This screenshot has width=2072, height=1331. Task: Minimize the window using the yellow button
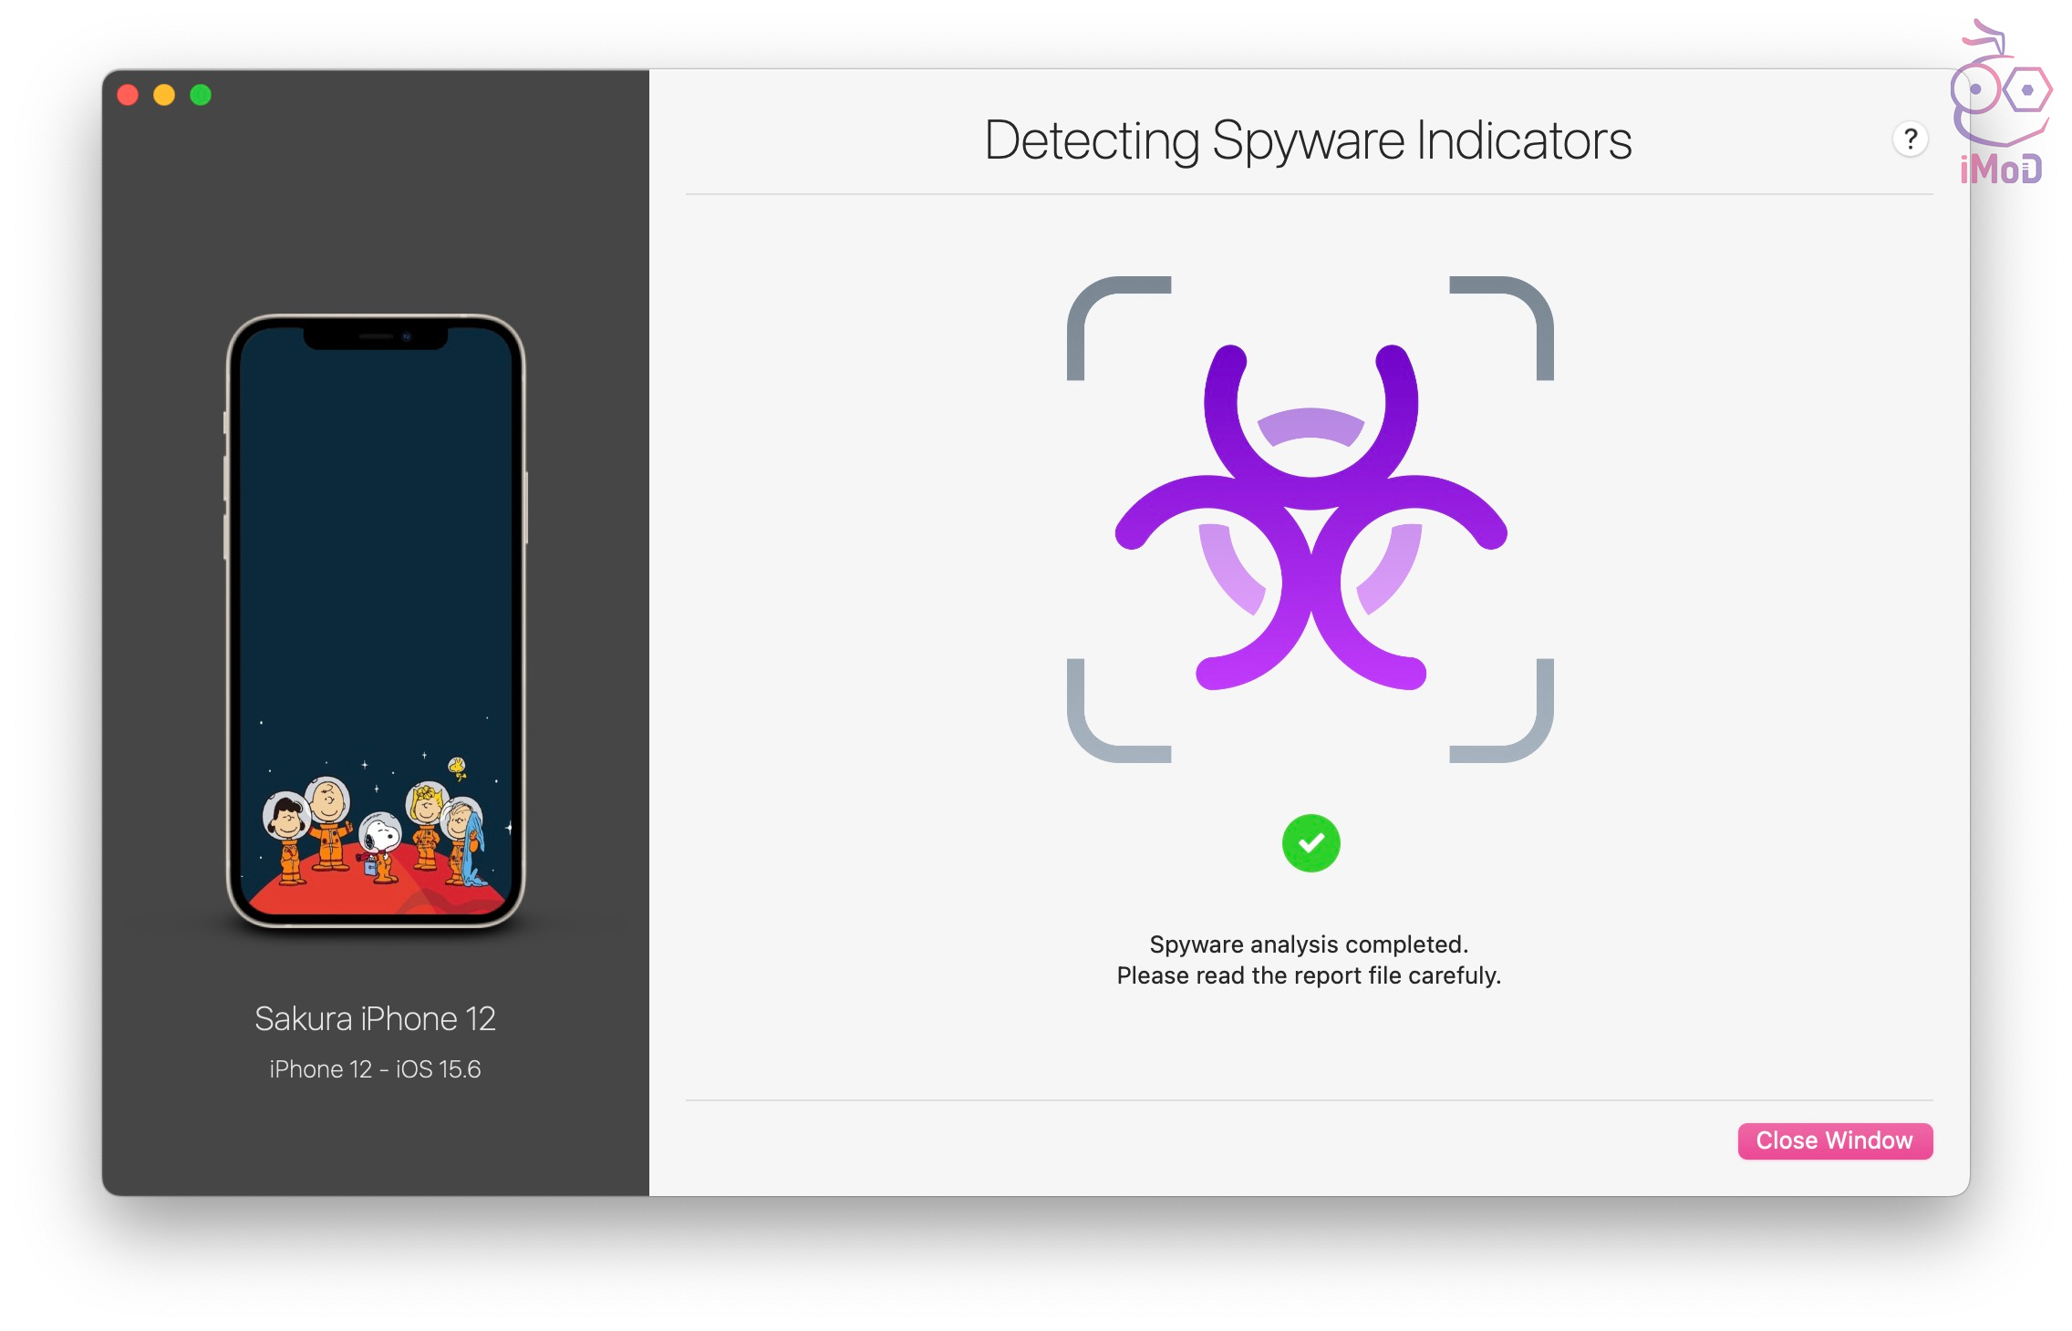[x=164, y=95]
